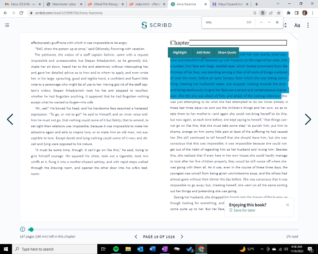
Task: Close the Anna Karenina tab
Action: [x=206, y=4]
